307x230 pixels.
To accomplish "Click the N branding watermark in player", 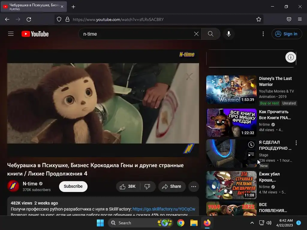I will click(x=189, y=149).
